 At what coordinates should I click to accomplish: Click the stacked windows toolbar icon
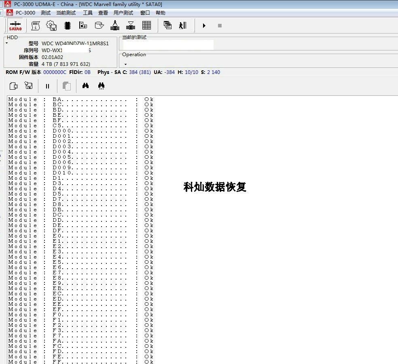[167, 25]
